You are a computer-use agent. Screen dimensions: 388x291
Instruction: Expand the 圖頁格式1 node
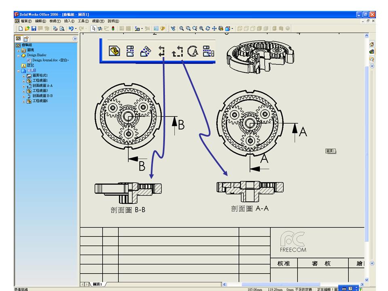coord(24,76)
